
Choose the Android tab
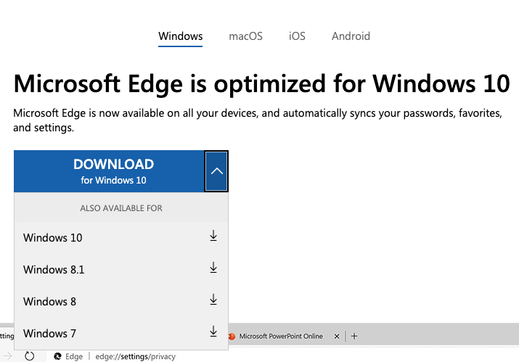[351, 36]
